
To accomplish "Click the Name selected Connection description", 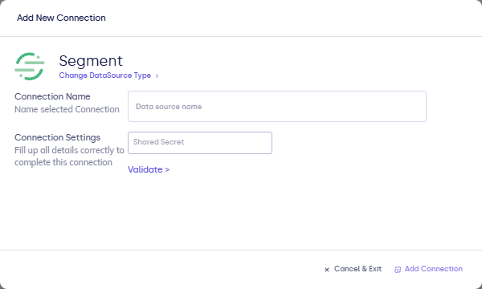I will pos(67,109).
